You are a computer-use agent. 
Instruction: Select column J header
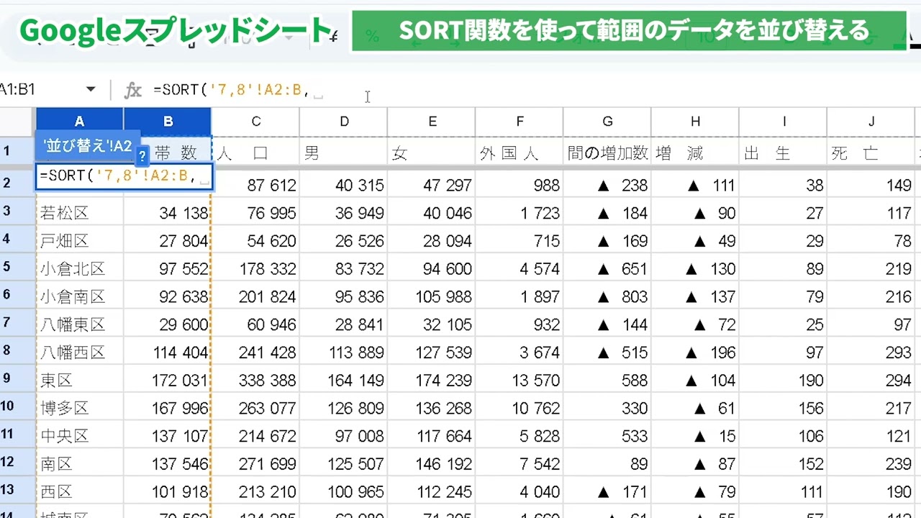[x=871, y=122]
